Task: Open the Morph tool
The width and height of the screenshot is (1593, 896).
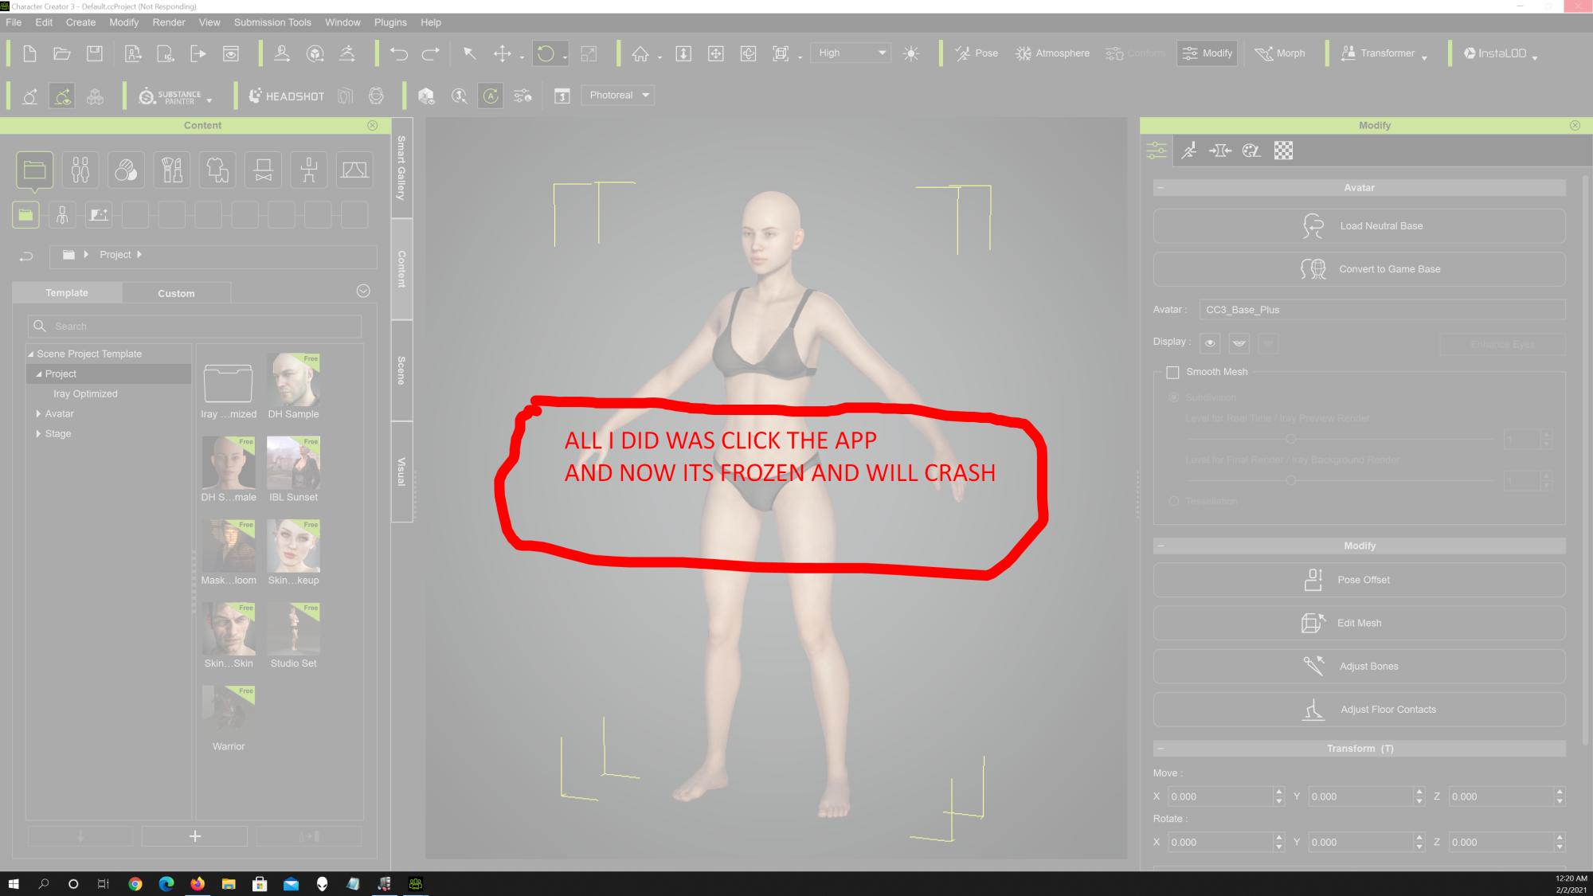Action: click(1280, 53)
